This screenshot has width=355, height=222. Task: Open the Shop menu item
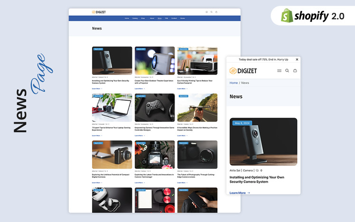pos(143,18)
